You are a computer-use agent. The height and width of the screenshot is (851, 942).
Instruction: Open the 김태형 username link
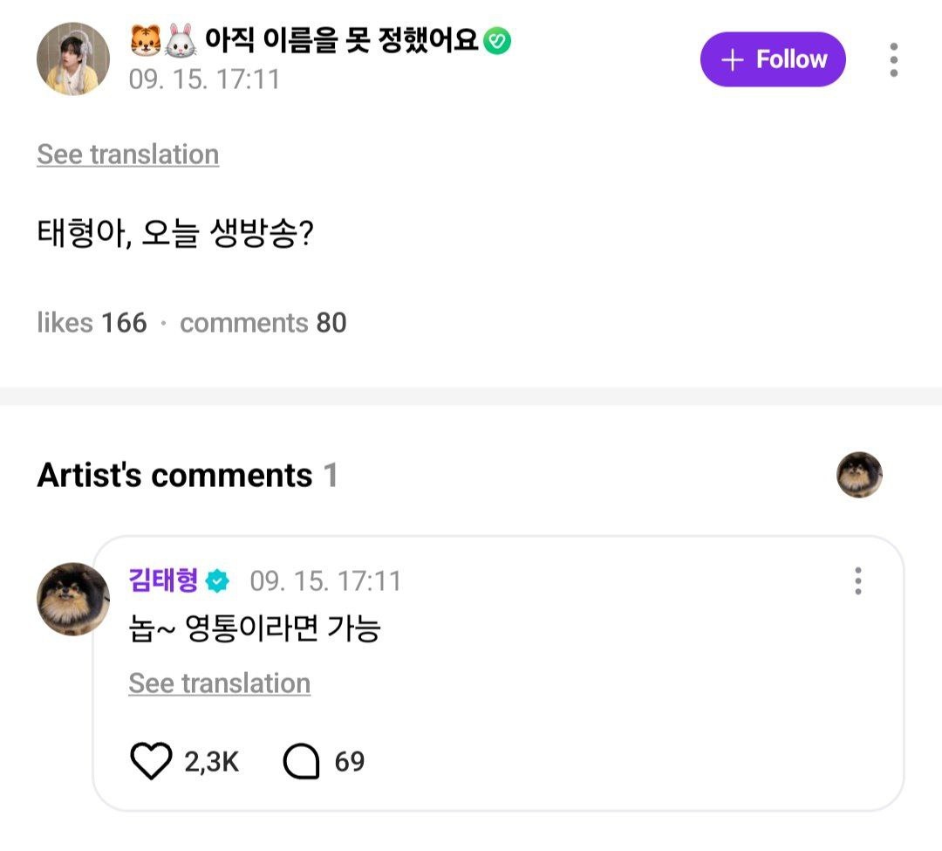click(164, 580)
